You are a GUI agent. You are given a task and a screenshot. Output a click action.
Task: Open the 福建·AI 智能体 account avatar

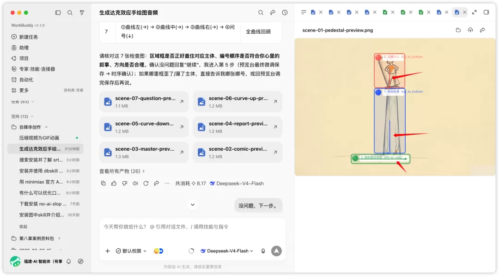point(15,261)
